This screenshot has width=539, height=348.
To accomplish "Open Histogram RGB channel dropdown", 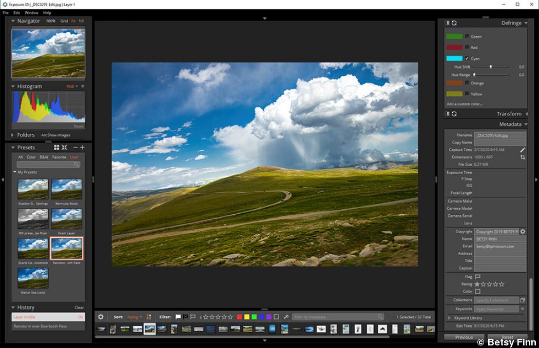I will point(72,86).
